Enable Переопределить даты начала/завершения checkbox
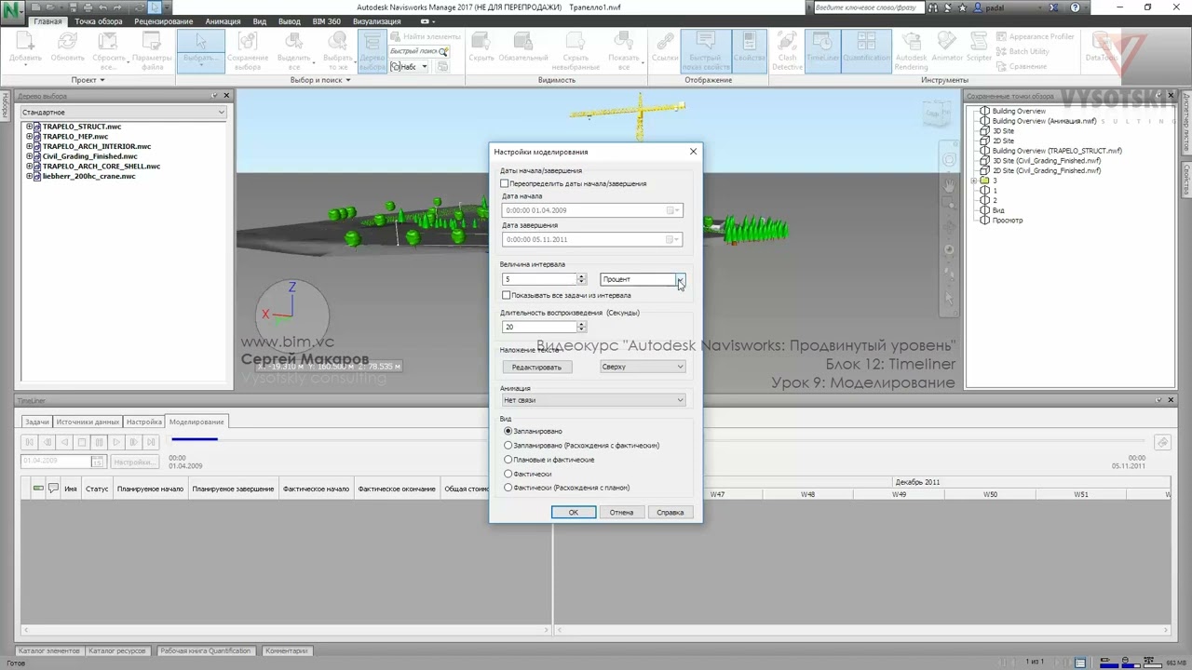Screen dimensions: 1192x670 (x=505, y=183)
